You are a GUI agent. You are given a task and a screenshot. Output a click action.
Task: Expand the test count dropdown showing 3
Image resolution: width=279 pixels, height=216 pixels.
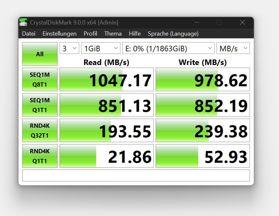click(69, 48)
